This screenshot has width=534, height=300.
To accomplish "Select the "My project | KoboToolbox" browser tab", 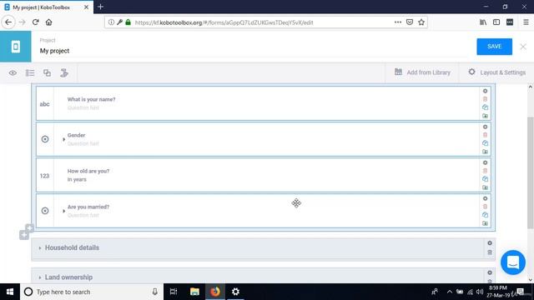I will coord(47,7).
